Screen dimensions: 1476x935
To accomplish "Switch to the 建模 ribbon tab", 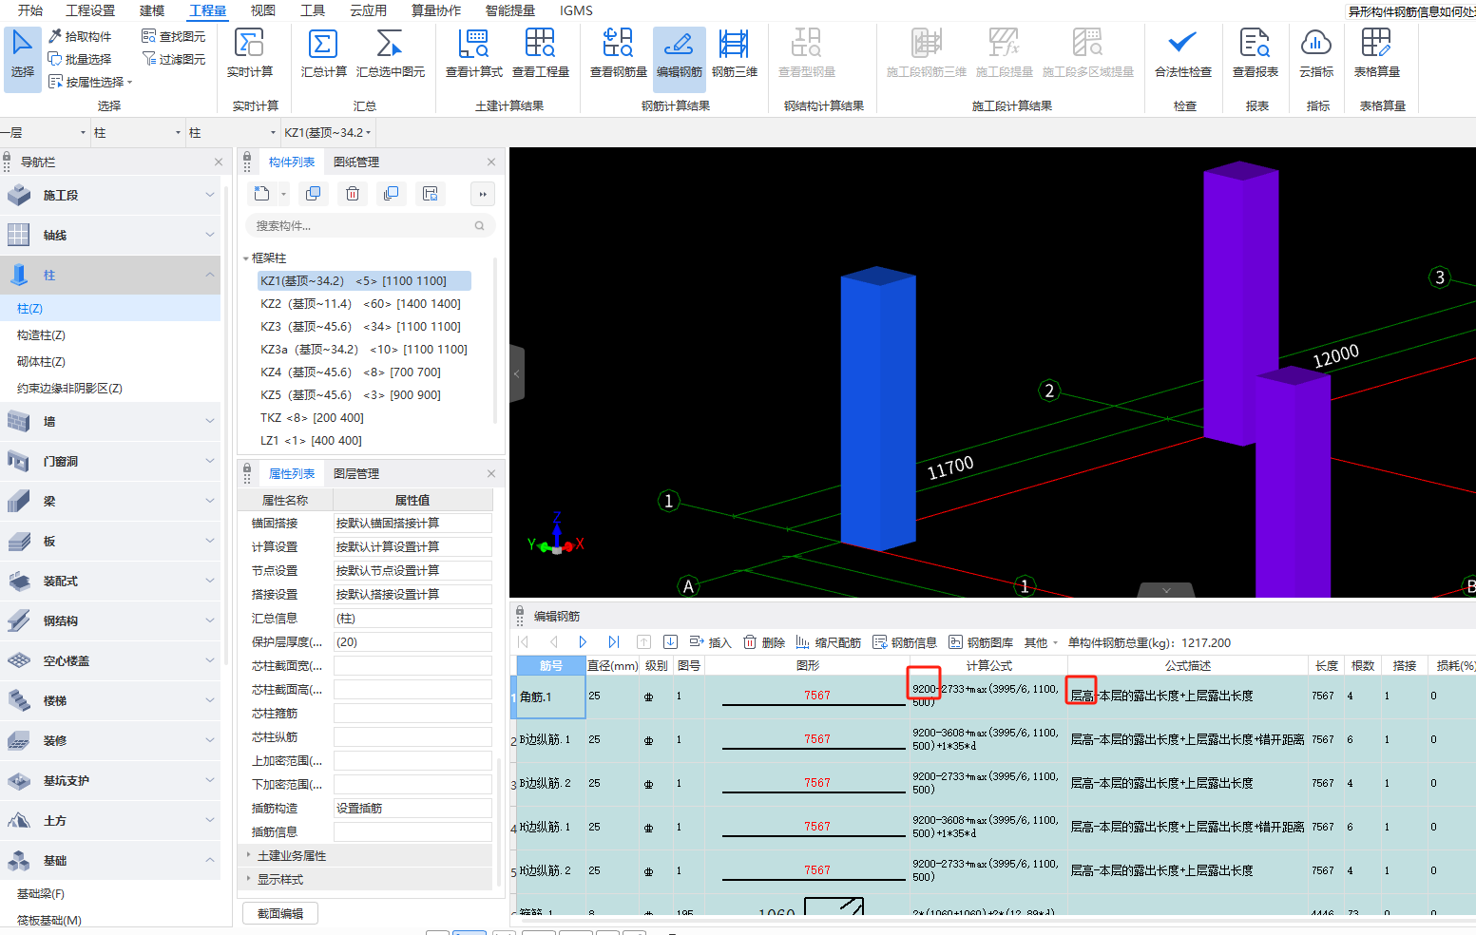I will tap(152, 10).
